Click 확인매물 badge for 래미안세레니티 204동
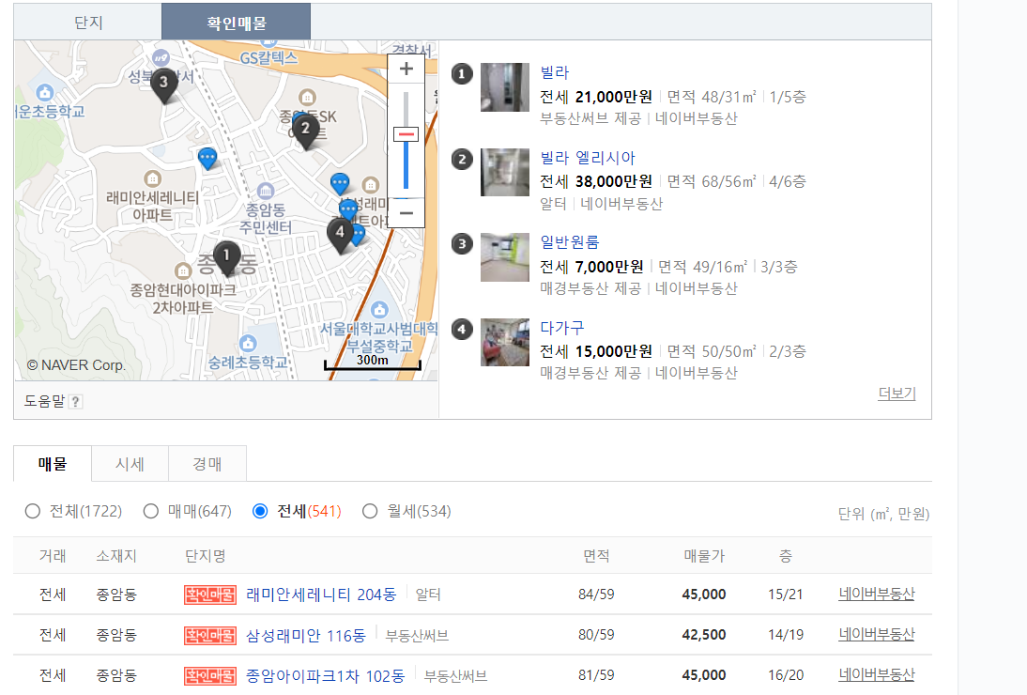The width and height of the screenshot is (1027, 695). click(x=210, y=595)
